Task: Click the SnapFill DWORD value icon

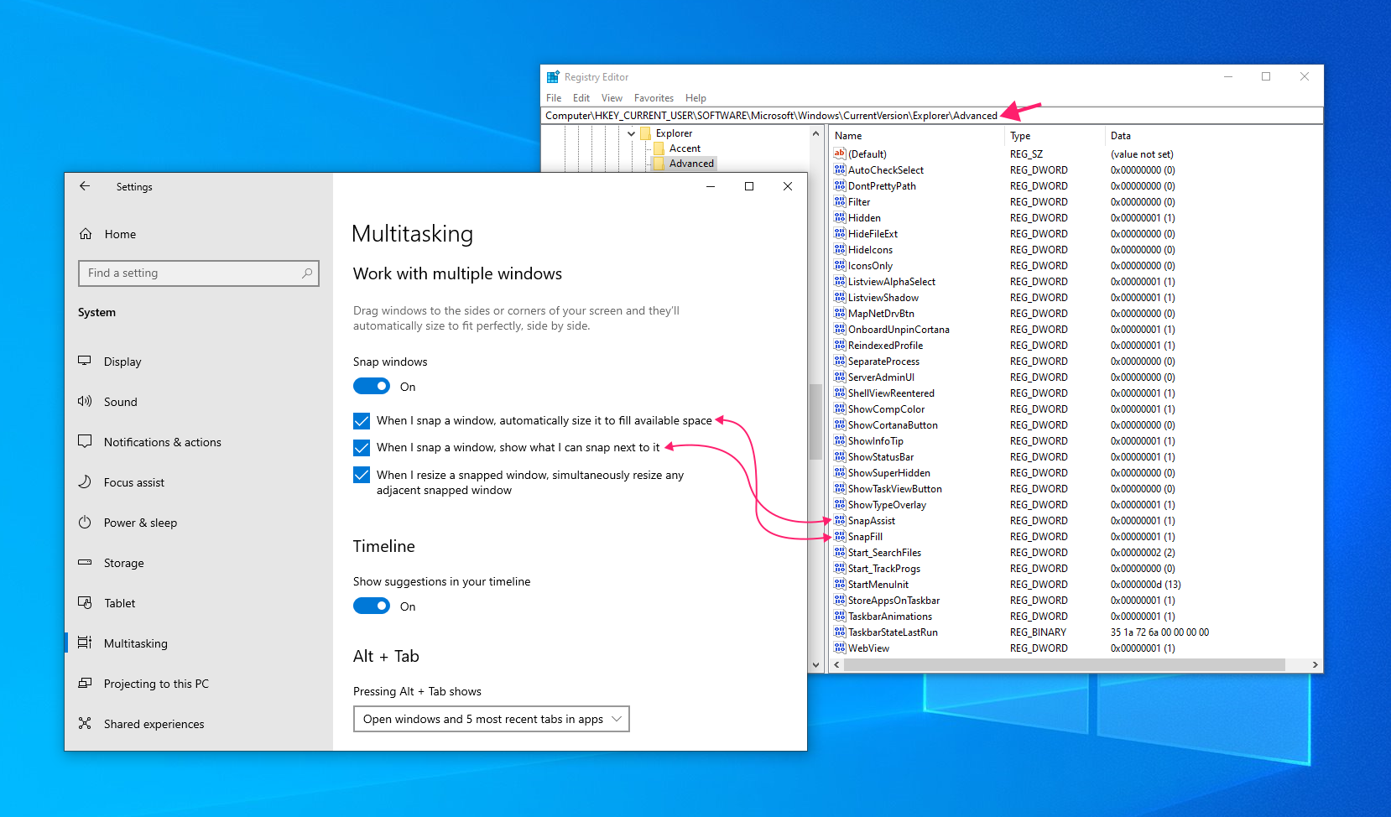Action: pyautogui.click(x=840, y=536)
